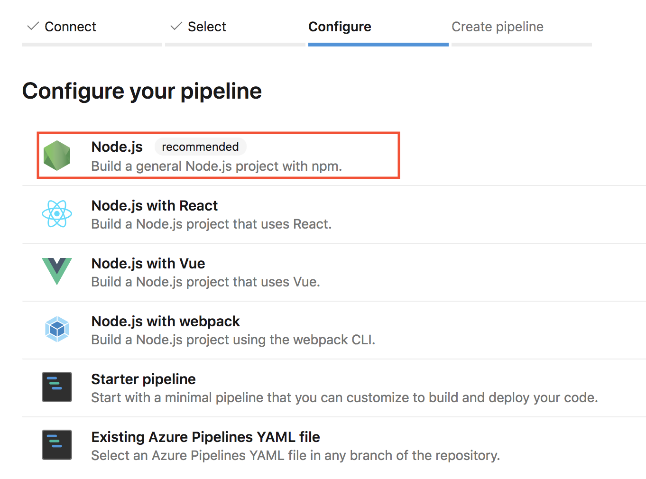Return to the Select tab
Image resolution: width=646 pixels, height=479 pixels.
pyautogui.click(x=207, y=27)
